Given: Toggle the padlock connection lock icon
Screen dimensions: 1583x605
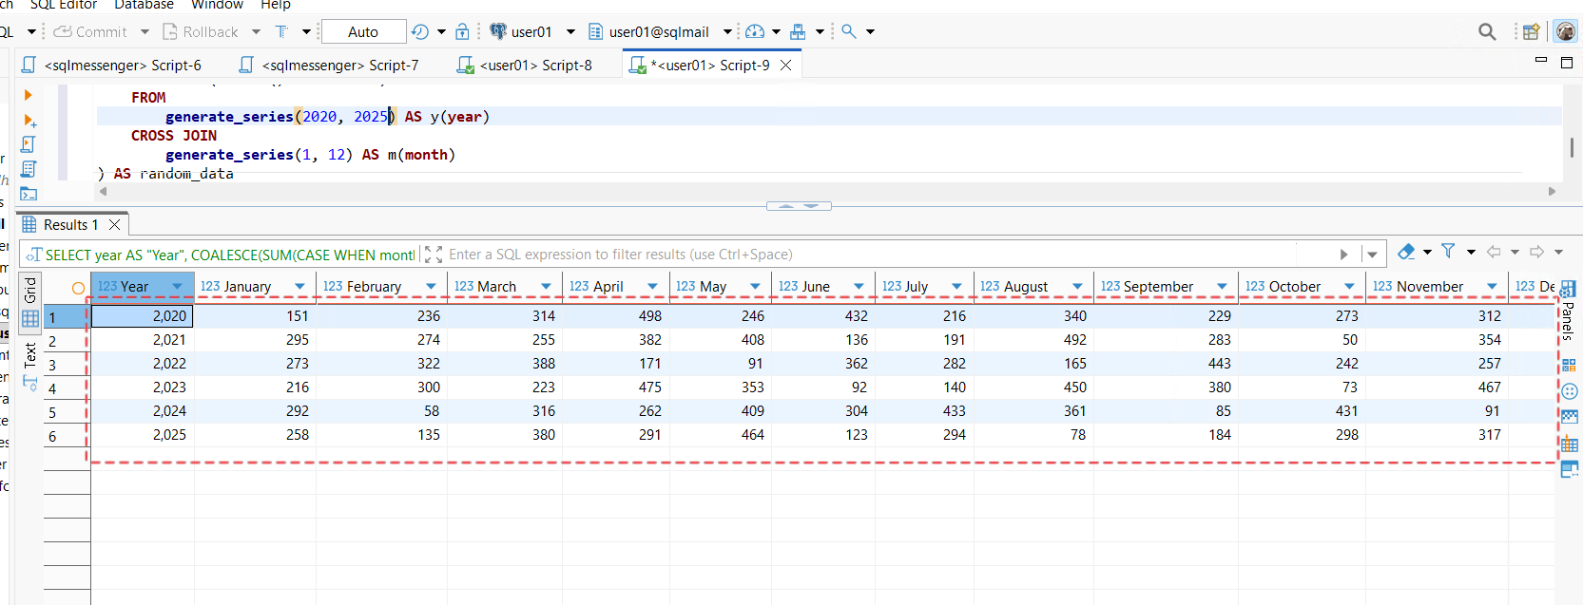Looking at the screenshot, I should click(x=462, y=31).
